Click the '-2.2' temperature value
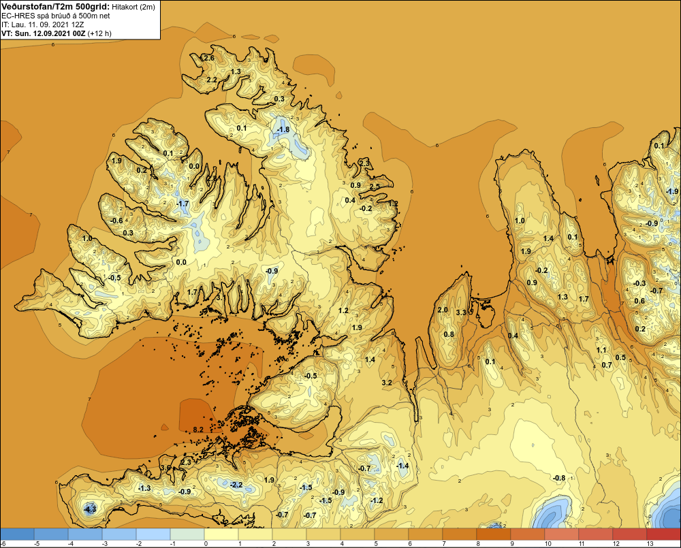Image resolution: width=681 pixels, height=548 pixels. click(x=236, y=485)
